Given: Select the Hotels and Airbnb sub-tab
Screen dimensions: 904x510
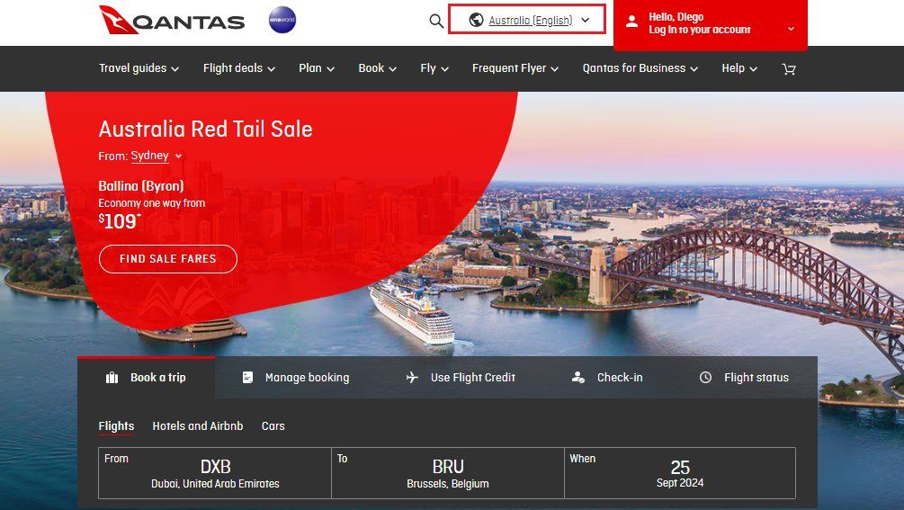Looking at the screenshot, I should click(x=198, y=425).
